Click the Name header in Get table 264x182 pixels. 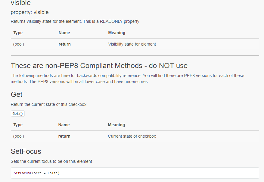(64, 125)
